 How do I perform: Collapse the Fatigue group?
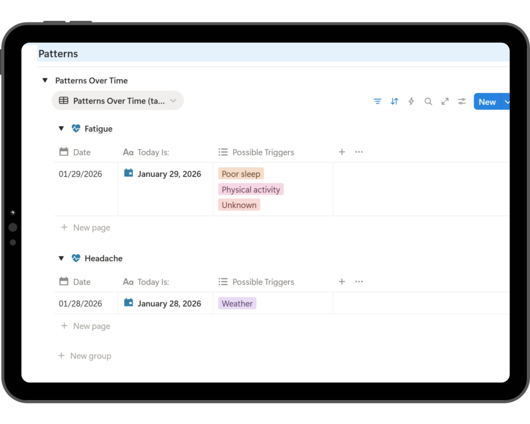[61, 128]
